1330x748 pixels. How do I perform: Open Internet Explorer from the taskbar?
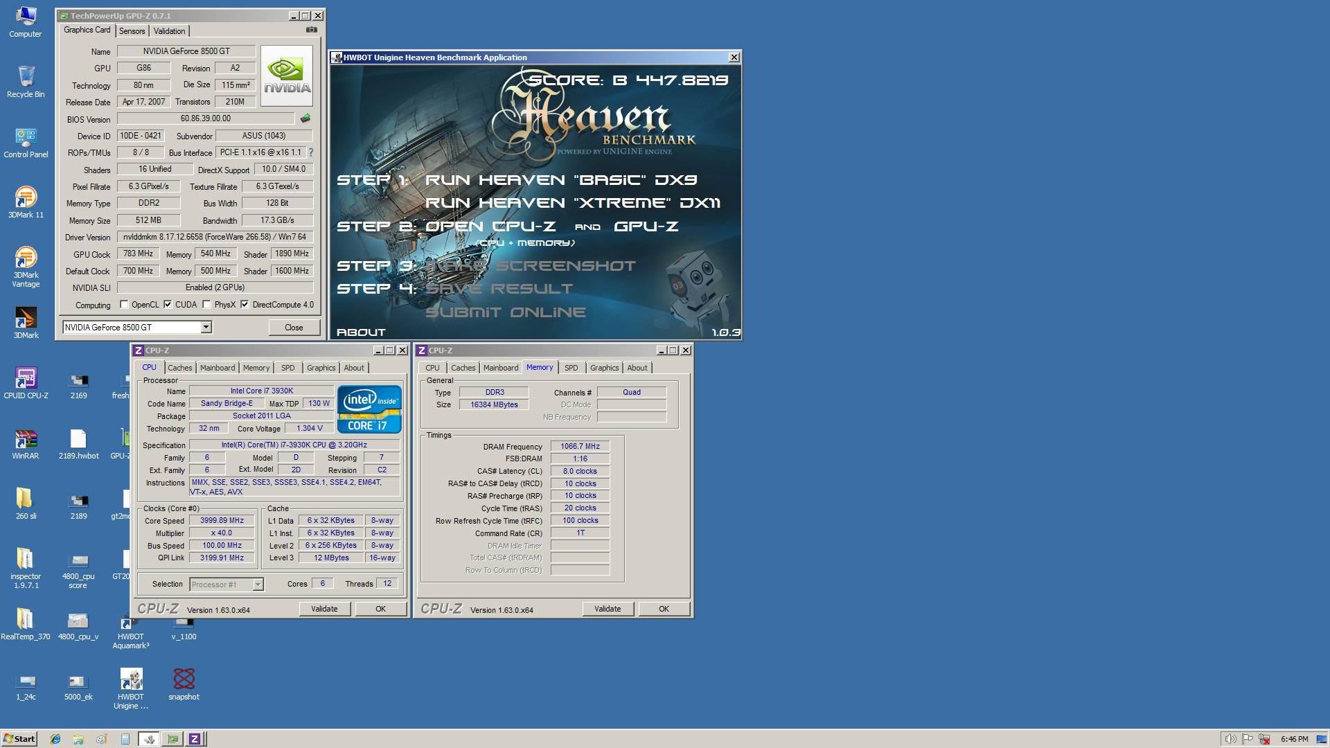coord(55,739)
